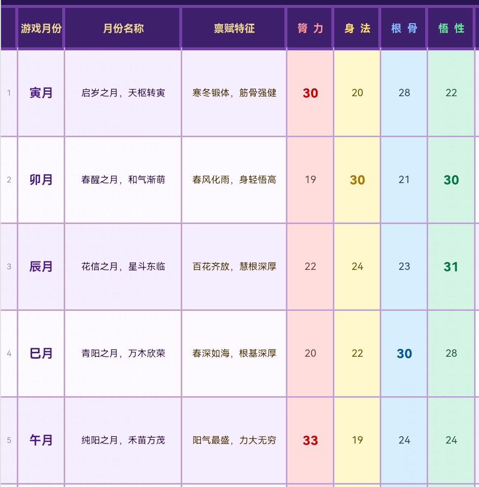Viewport: 479px width, 487px height.
Task: Click the 悟性 column header
Action: click(x=451, y=28)
